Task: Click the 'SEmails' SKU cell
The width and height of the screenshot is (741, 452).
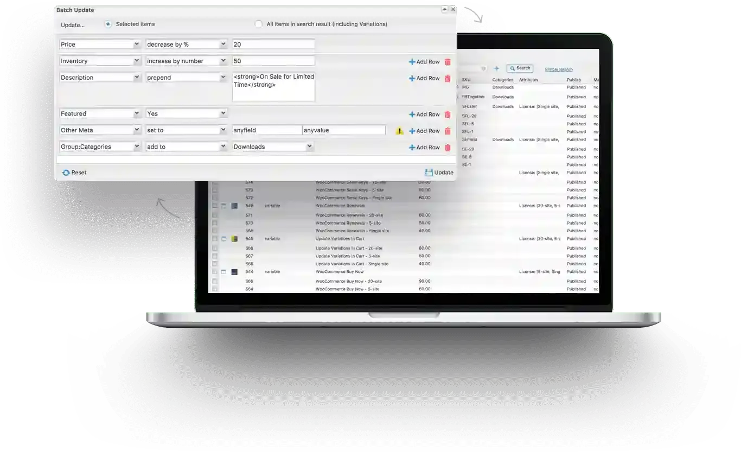Action: pyautogui.click(x=470, y=139)
